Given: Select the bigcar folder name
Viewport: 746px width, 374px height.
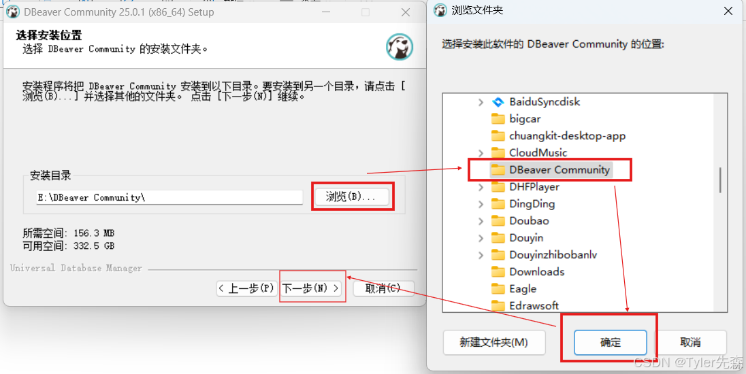Looking at the screenshot, I should (525, 119).
